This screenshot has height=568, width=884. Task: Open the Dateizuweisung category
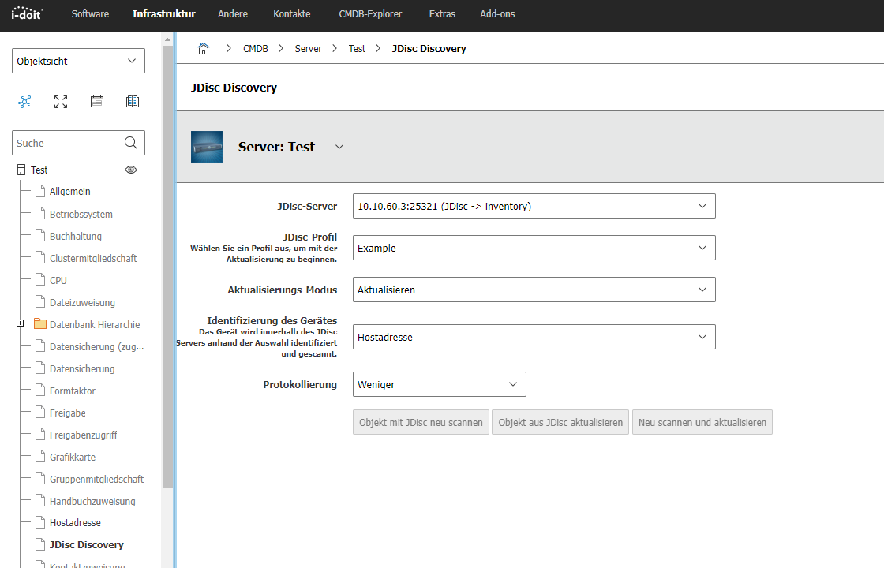click(82, 303)
